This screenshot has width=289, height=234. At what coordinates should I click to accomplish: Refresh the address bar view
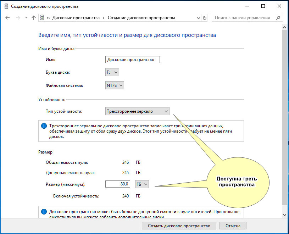click(204, 18)
